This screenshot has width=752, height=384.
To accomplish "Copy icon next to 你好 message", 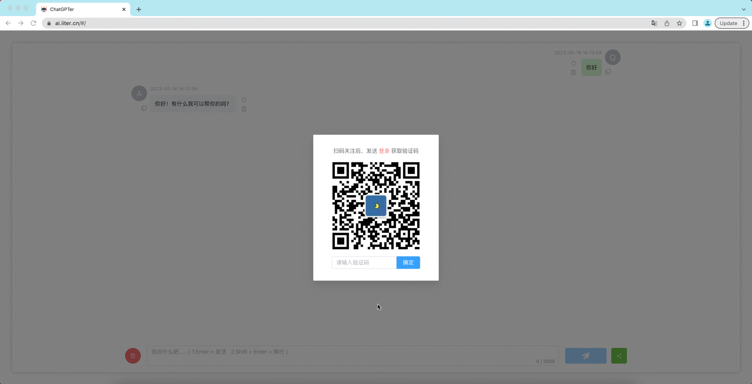I will pyautogui.click(x=608, y=72).
